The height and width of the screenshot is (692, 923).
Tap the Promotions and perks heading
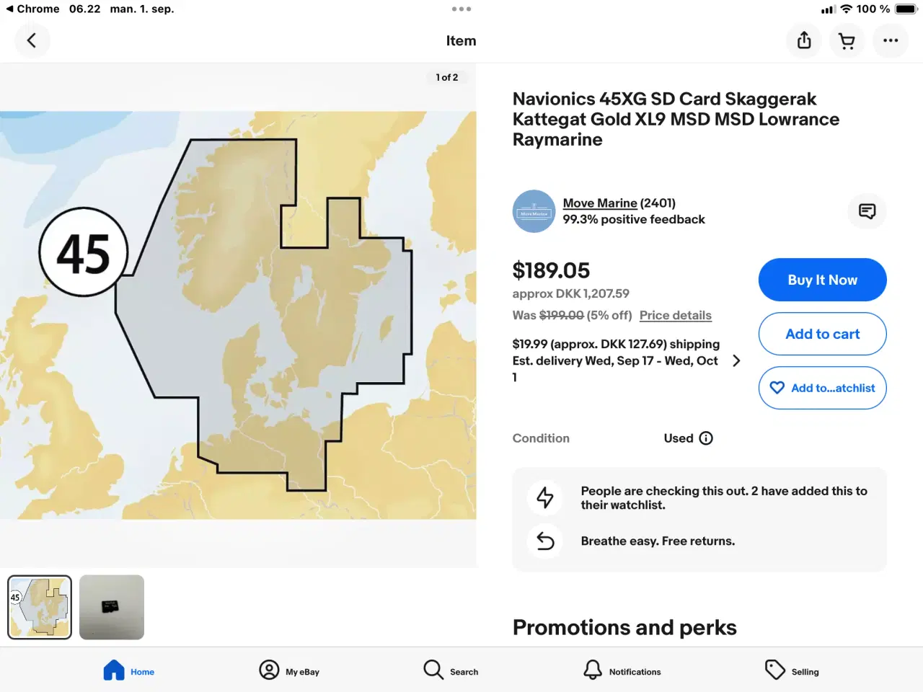[x=624, y=627]
